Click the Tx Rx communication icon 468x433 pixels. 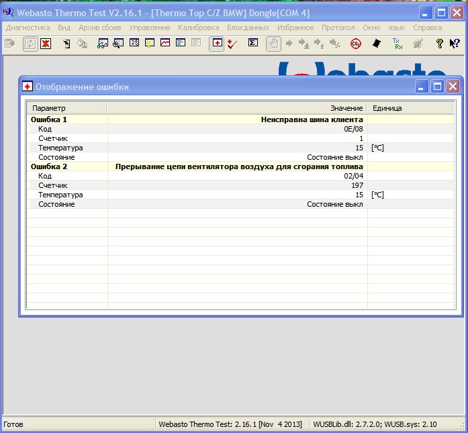397,44
